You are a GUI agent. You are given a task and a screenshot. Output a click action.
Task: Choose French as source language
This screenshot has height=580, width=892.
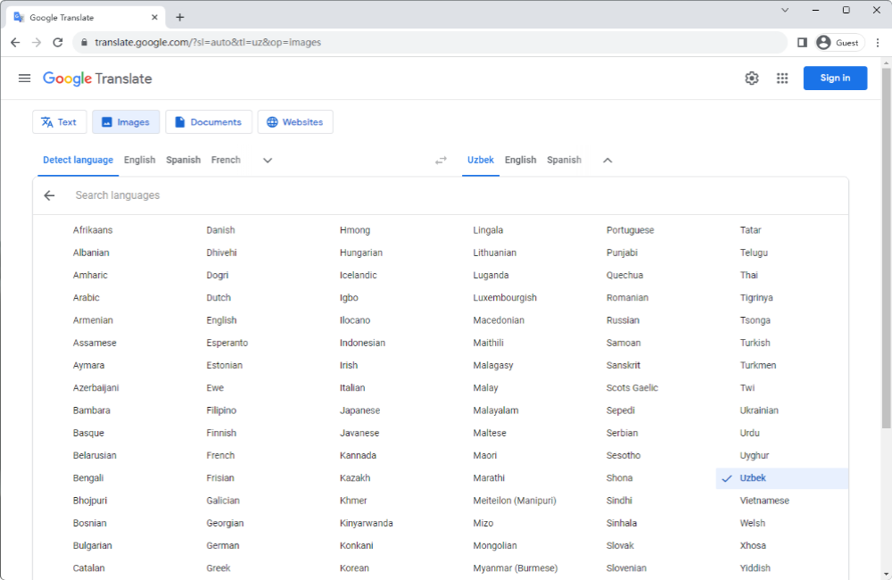pyautogui.click(x=226, y=160)
